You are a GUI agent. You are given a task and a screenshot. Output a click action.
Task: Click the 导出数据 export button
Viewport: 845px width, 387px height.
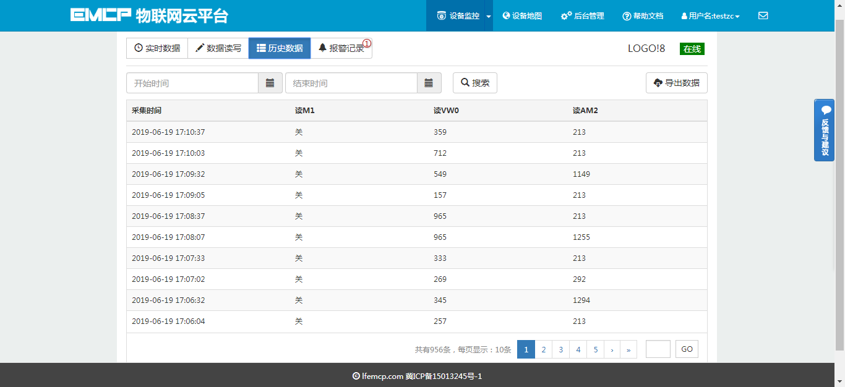click(677, 83)
